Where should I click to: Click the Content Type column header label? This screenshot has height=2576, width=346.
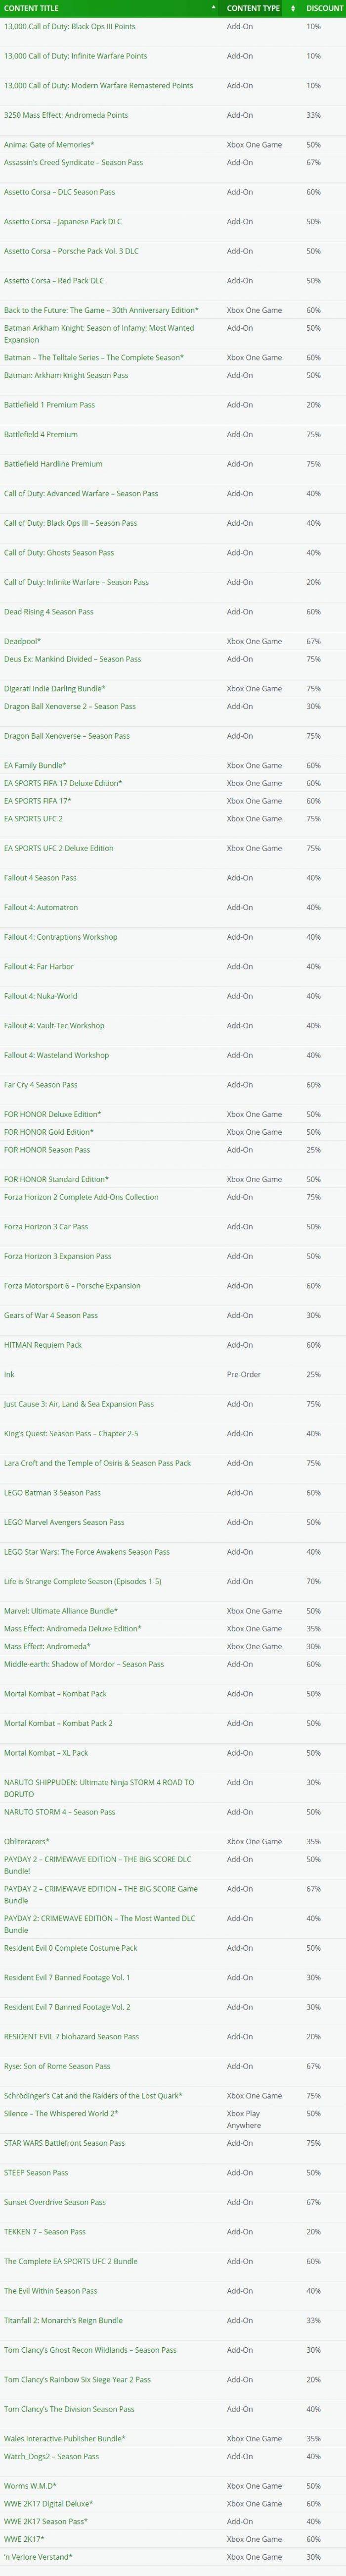tap(253, 8)
